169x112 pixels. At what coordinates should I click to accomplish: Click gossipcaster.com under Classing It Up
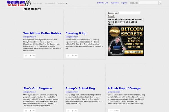(x=72, y=37)
